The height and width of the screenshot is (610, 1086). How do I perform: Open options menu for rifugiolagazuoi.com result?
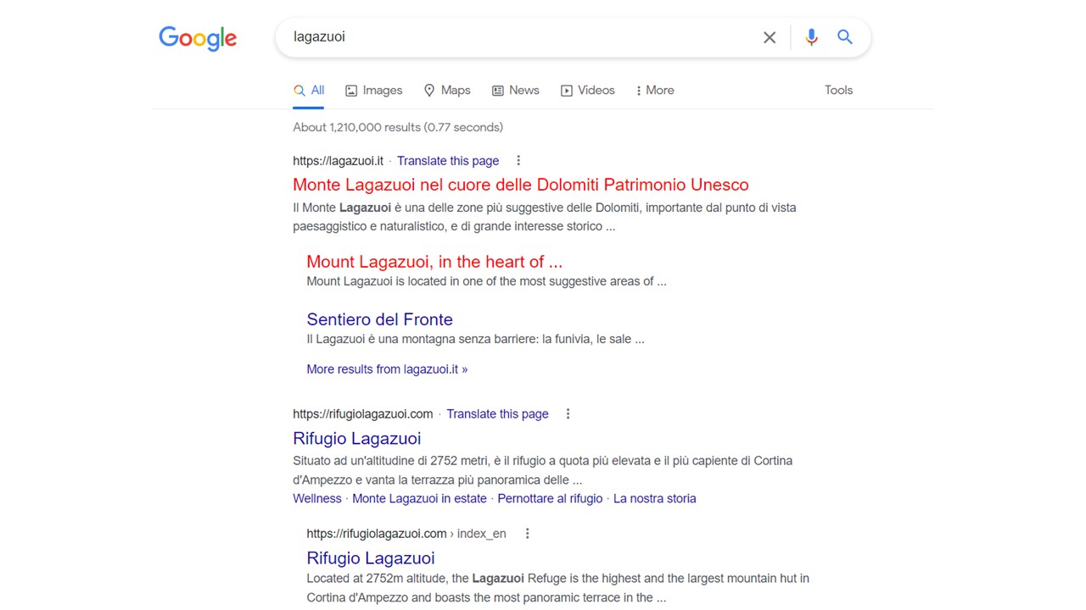(568, 414)
